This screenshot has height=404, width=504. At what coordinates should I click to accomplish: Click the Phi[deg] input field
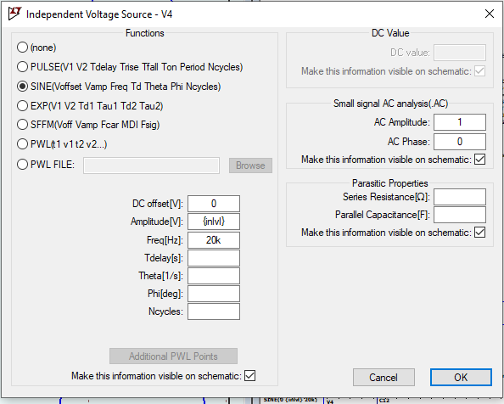214,294
